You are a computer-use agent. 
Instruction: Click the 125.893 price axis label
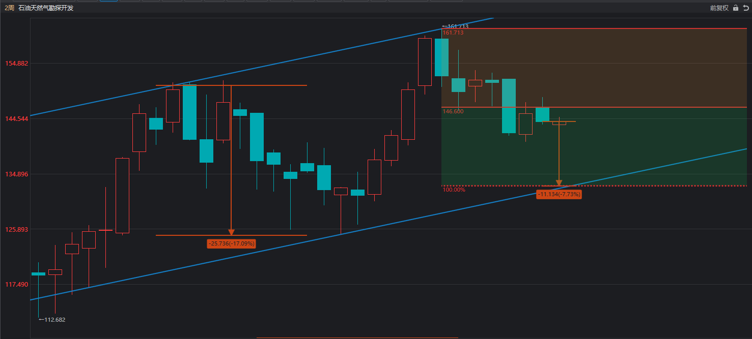(16, 230)
